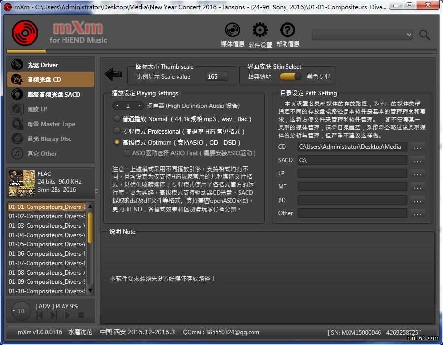Enable the ASIO First driver checkbox
The height and width of the screenshot is (345, 443).
point(127,153)
